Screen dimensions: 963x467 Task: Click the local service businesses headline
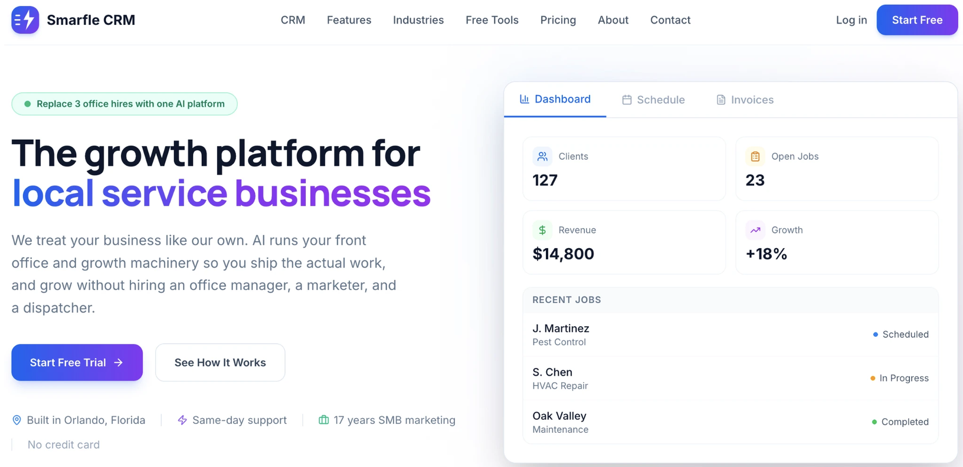[x=221, y=193]
